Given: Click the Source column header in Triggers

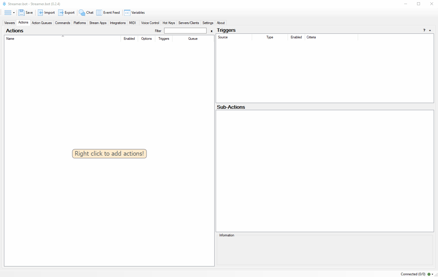Looking at the screenshot, I should point(223,37).
